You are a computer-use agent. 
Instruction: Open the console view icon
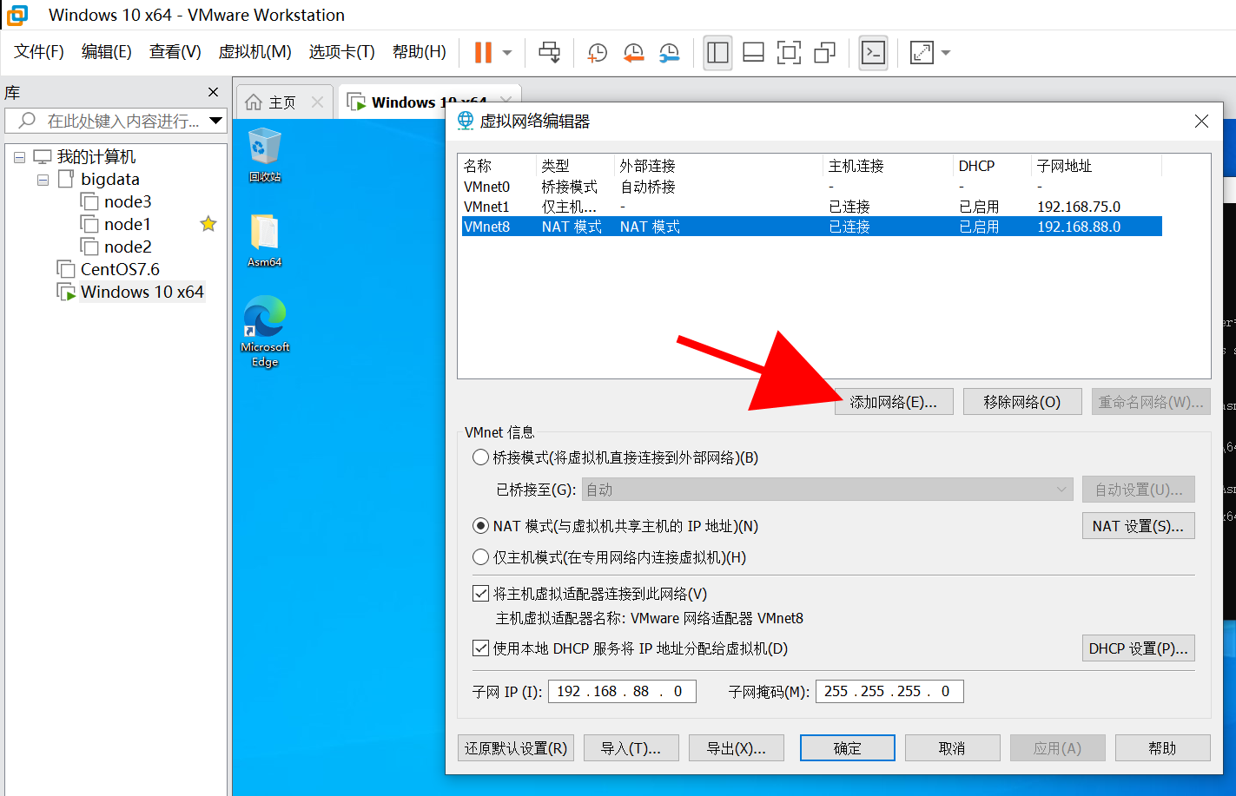[873, 52]
